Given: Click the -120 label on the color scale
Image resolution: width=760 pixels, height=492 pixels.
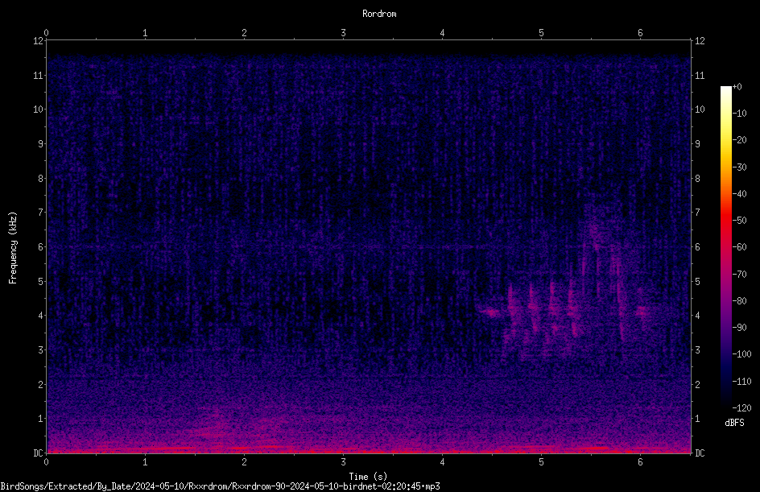Looking at the screenshot, I should coord(742,407).
